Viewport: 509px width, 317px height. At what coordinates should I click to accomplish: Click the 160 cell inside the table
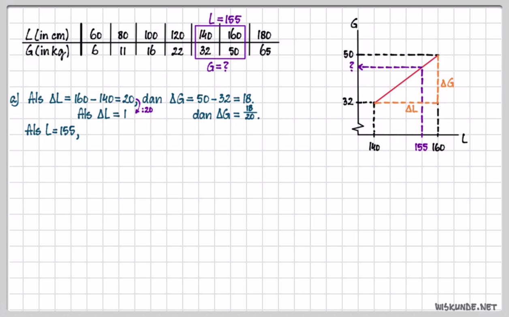pos(234,36)
